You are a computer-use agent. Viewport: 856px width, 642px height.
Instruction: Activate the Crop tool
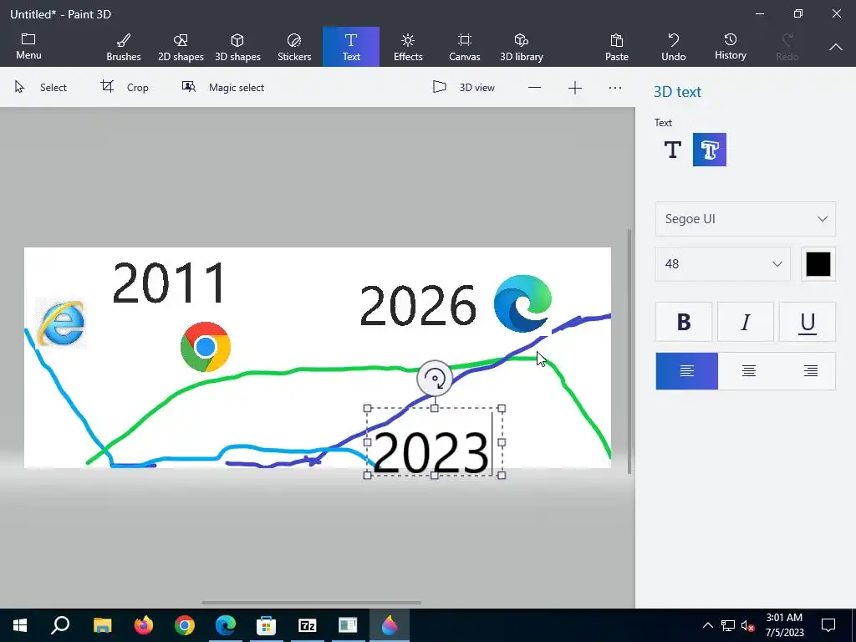pos(125,87)
